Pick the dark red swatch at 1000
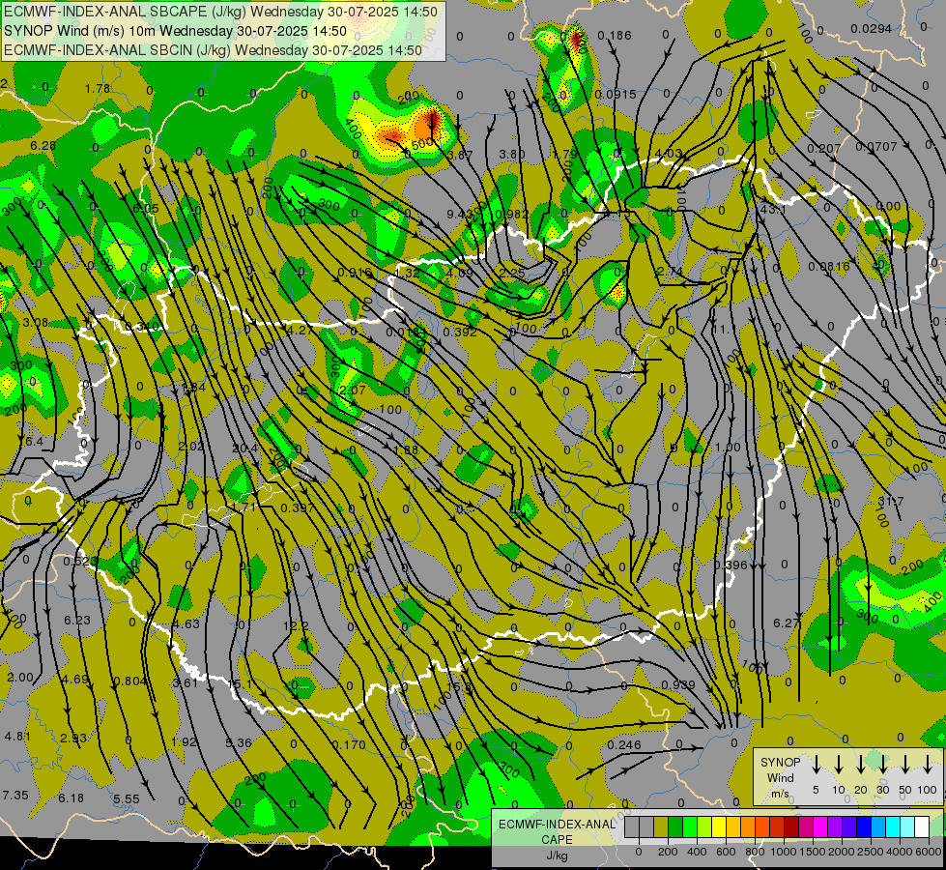This screenshot has width=946, height=870. pos(791,827)
